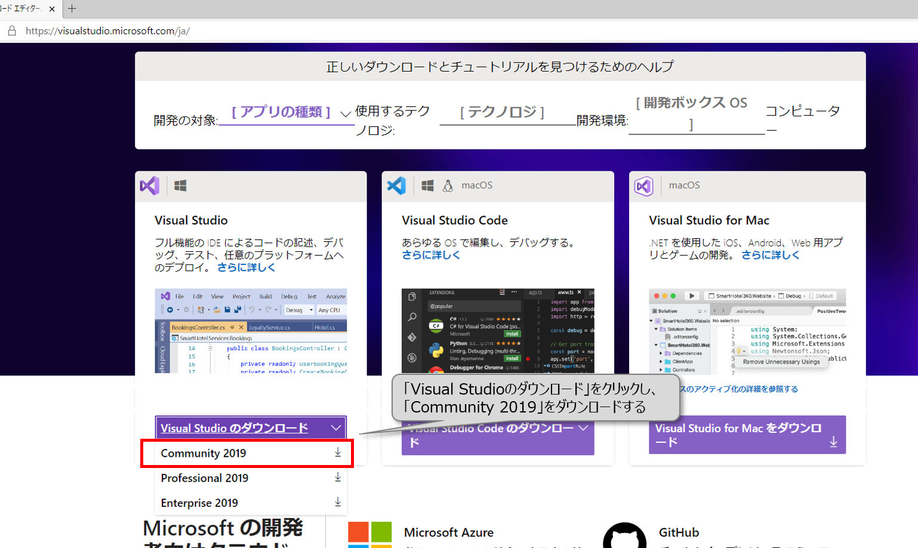This screenshot has width=918, height=548.
Task: Click the Visual Studio Code screenshot thumbnail
Action: (x=498, y=331)
